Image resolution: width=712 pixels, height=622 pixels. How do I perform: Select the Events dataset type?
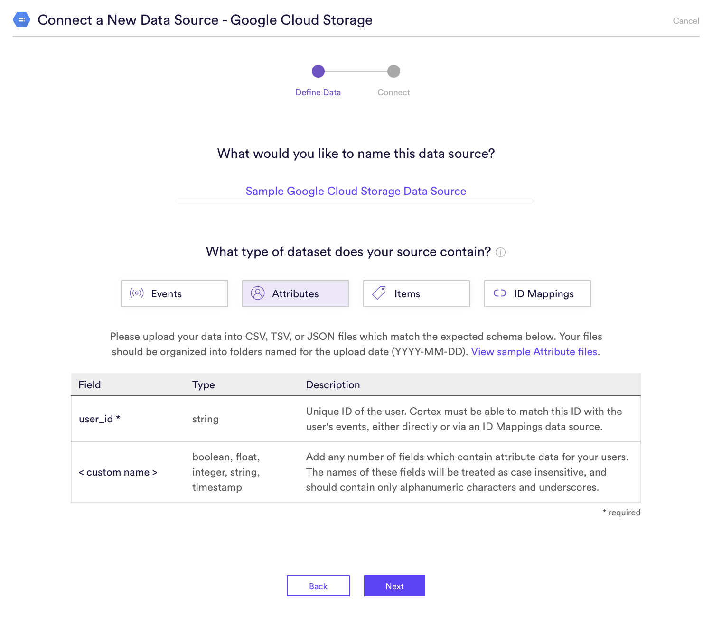tap(174, 293)
